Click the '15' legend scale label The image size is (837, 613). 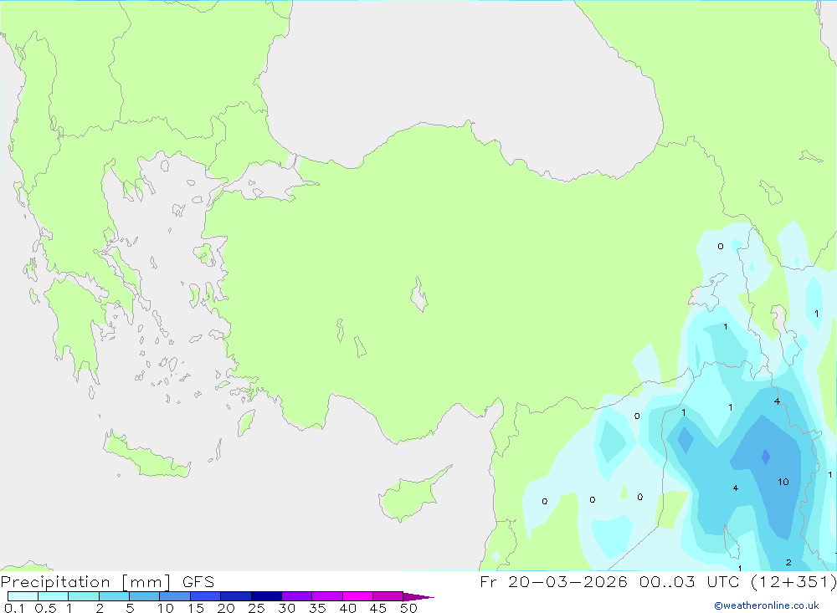coord(196,608)
